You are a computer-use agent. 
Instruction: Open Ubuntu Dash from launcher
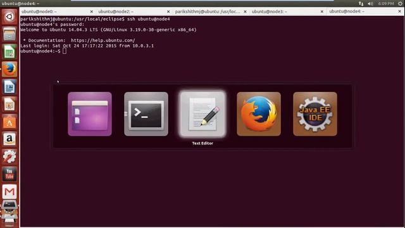pos(9,17)
